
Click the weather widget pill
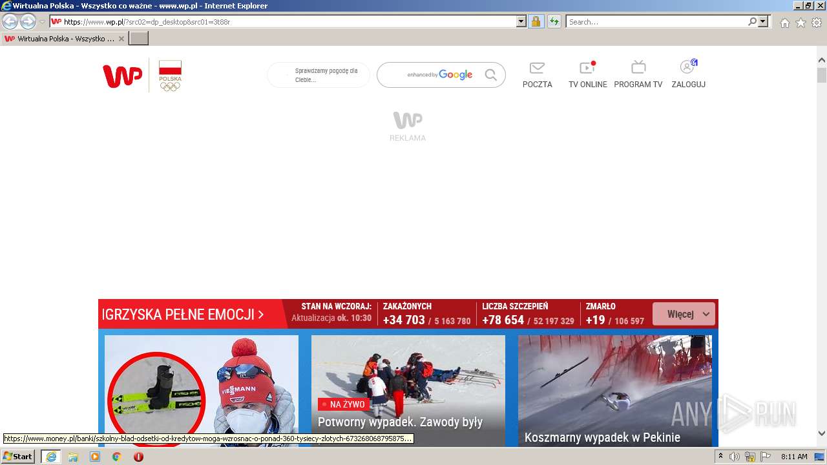[x=319, y=75]
